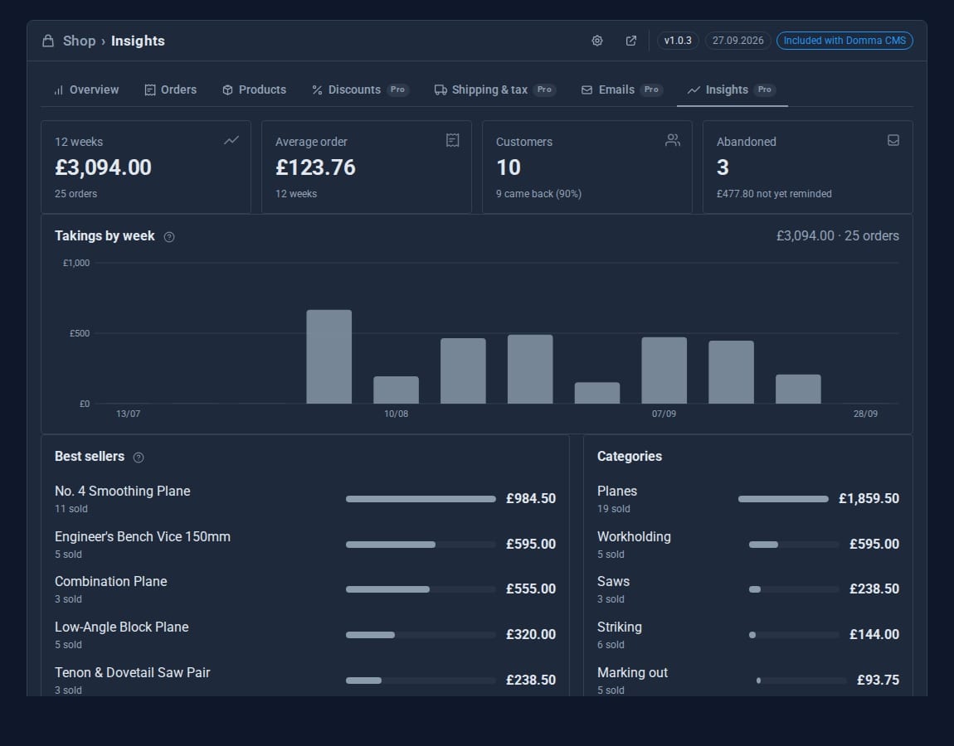This screenshot has width=954, height=746.
Task: Open shop in new window icon
Action: coord(631,41)
